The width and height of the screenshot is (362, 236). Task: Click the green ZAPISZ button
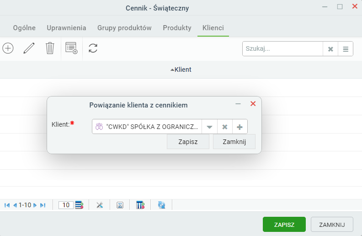pyautogui.click(x=284, y=225)
